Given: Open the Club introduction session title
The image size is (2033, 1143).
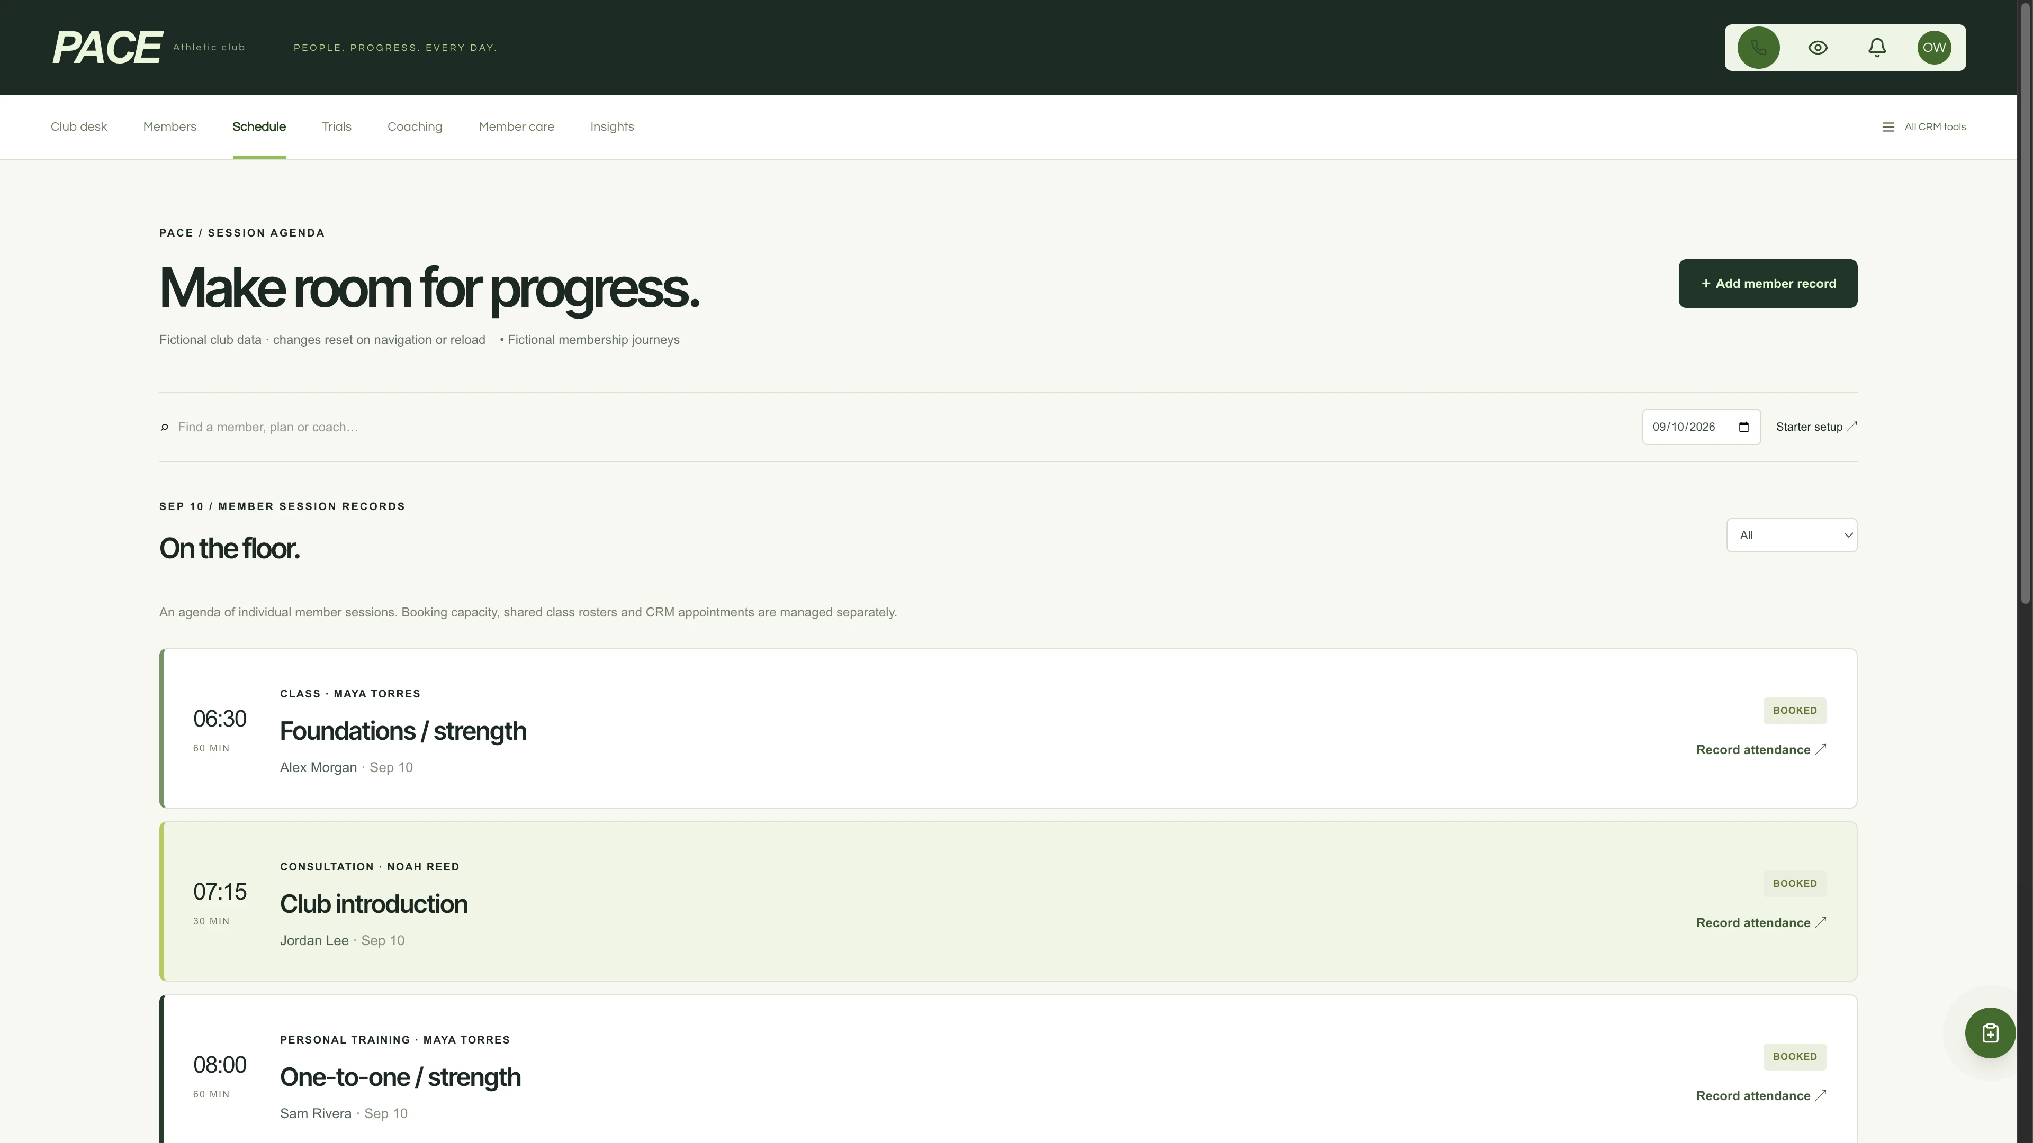Looking at the screenshot, I should click(x=374, y=904).
